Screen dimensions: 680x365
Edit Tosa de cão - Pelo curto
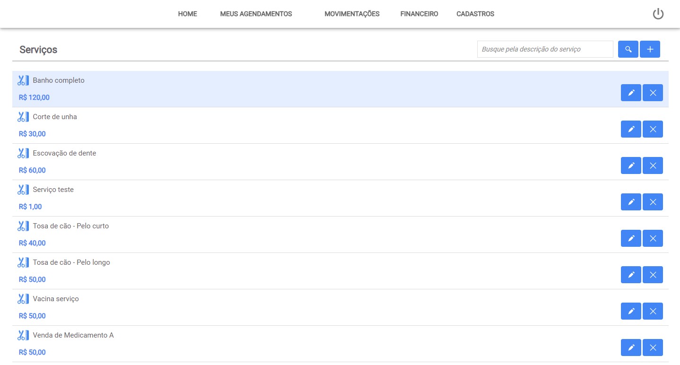click(631, 238)
